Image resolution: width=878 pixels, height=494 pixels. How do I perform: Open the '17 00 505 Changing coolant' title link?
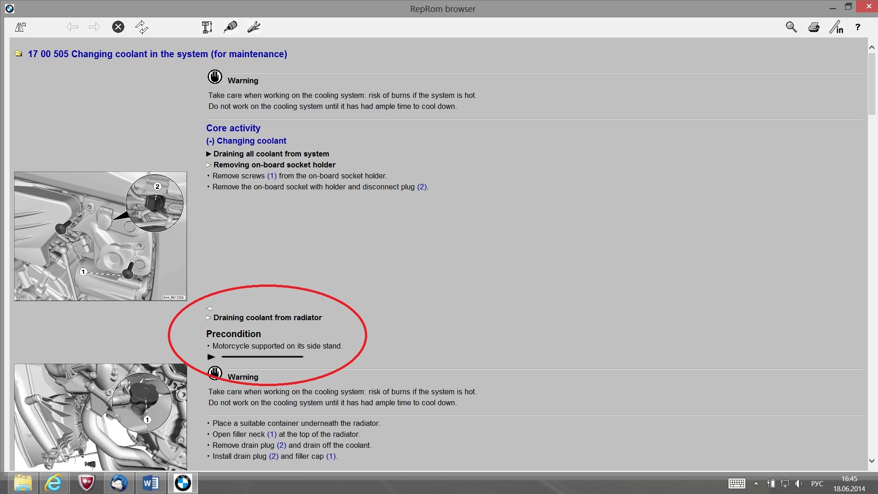[157, 54]
